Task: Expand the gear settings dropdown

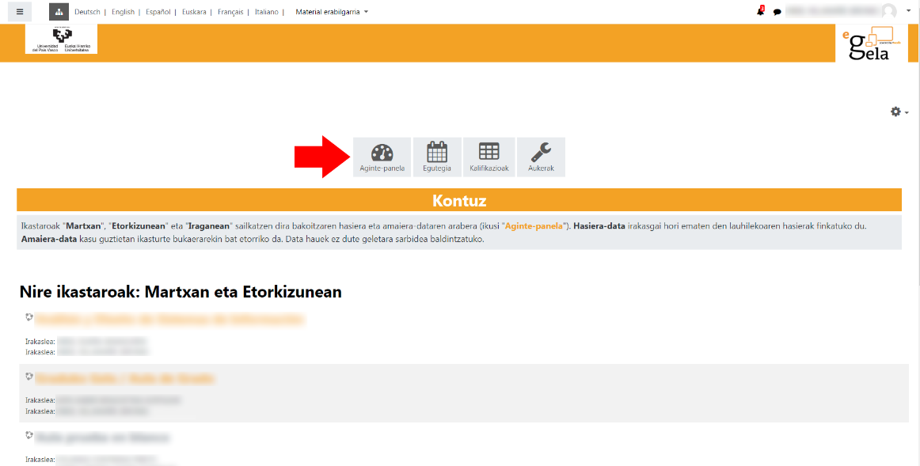Action: pos(899,112)
